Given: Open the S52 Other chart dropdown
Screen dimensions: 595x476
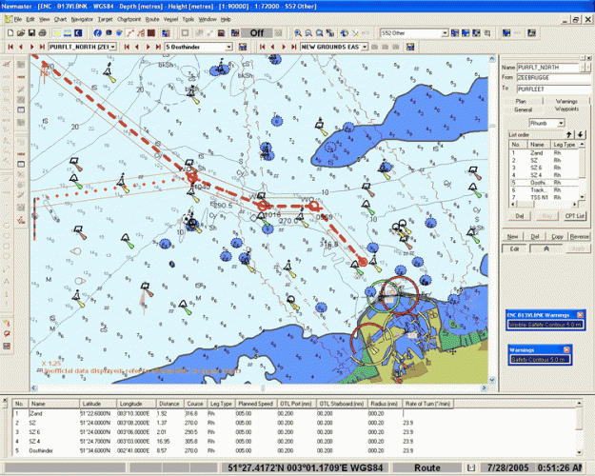Looking at the screenshot, I should (446, 32).
